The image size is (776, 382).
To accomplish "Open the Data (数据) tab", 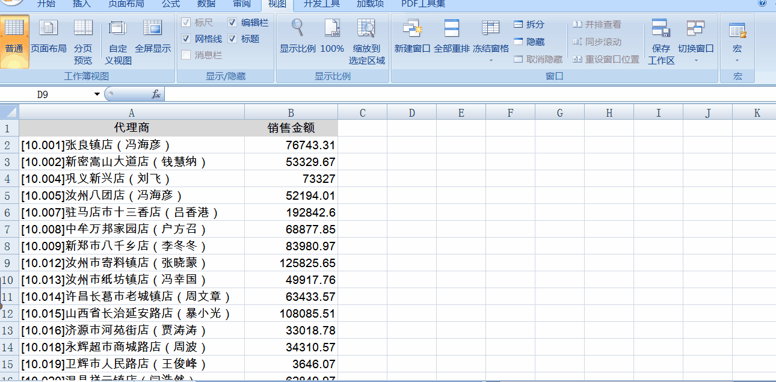I will [206, 4].
